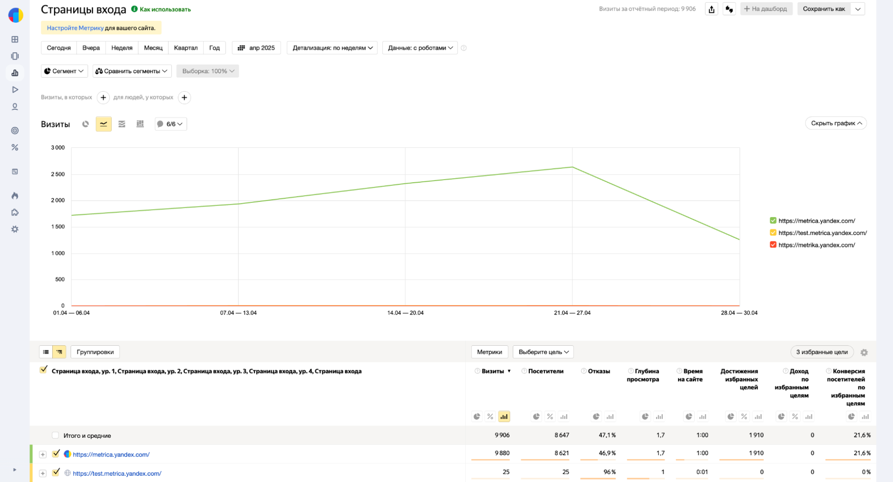893x482 pixels.
Task: Open the апр 2025 date picker
Action: (x=256, y=48)
